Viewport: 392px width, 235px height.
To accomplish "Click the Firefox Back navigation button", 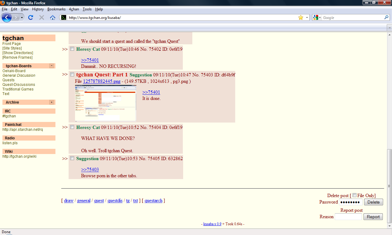I will tap(7, 17).
